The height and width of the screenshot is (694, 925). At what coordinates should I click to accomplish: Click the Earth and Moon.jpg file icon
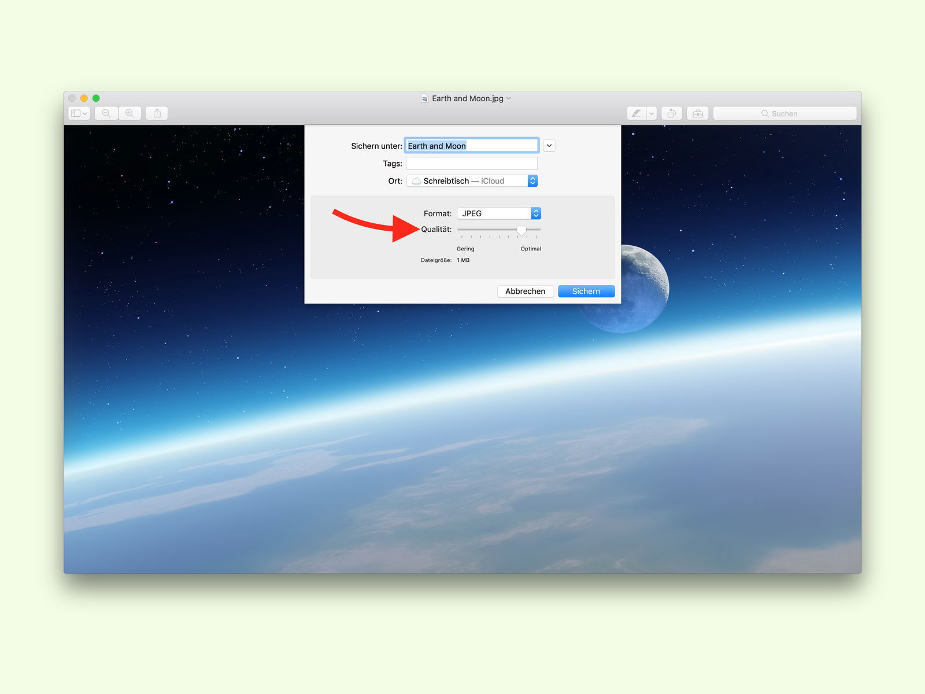[424, 98]
